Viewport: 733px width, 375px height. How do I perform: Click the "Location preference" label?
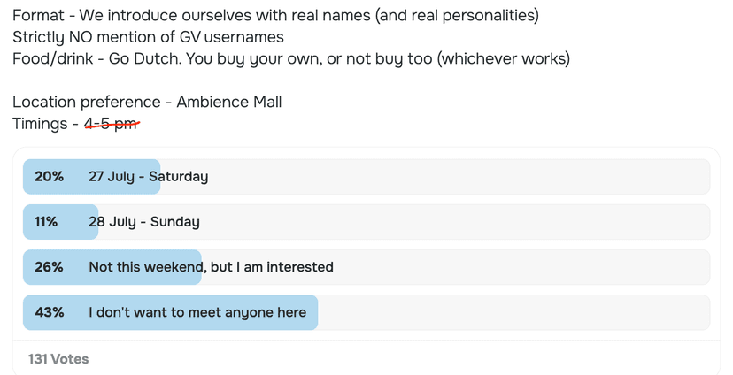click(86, 102)
